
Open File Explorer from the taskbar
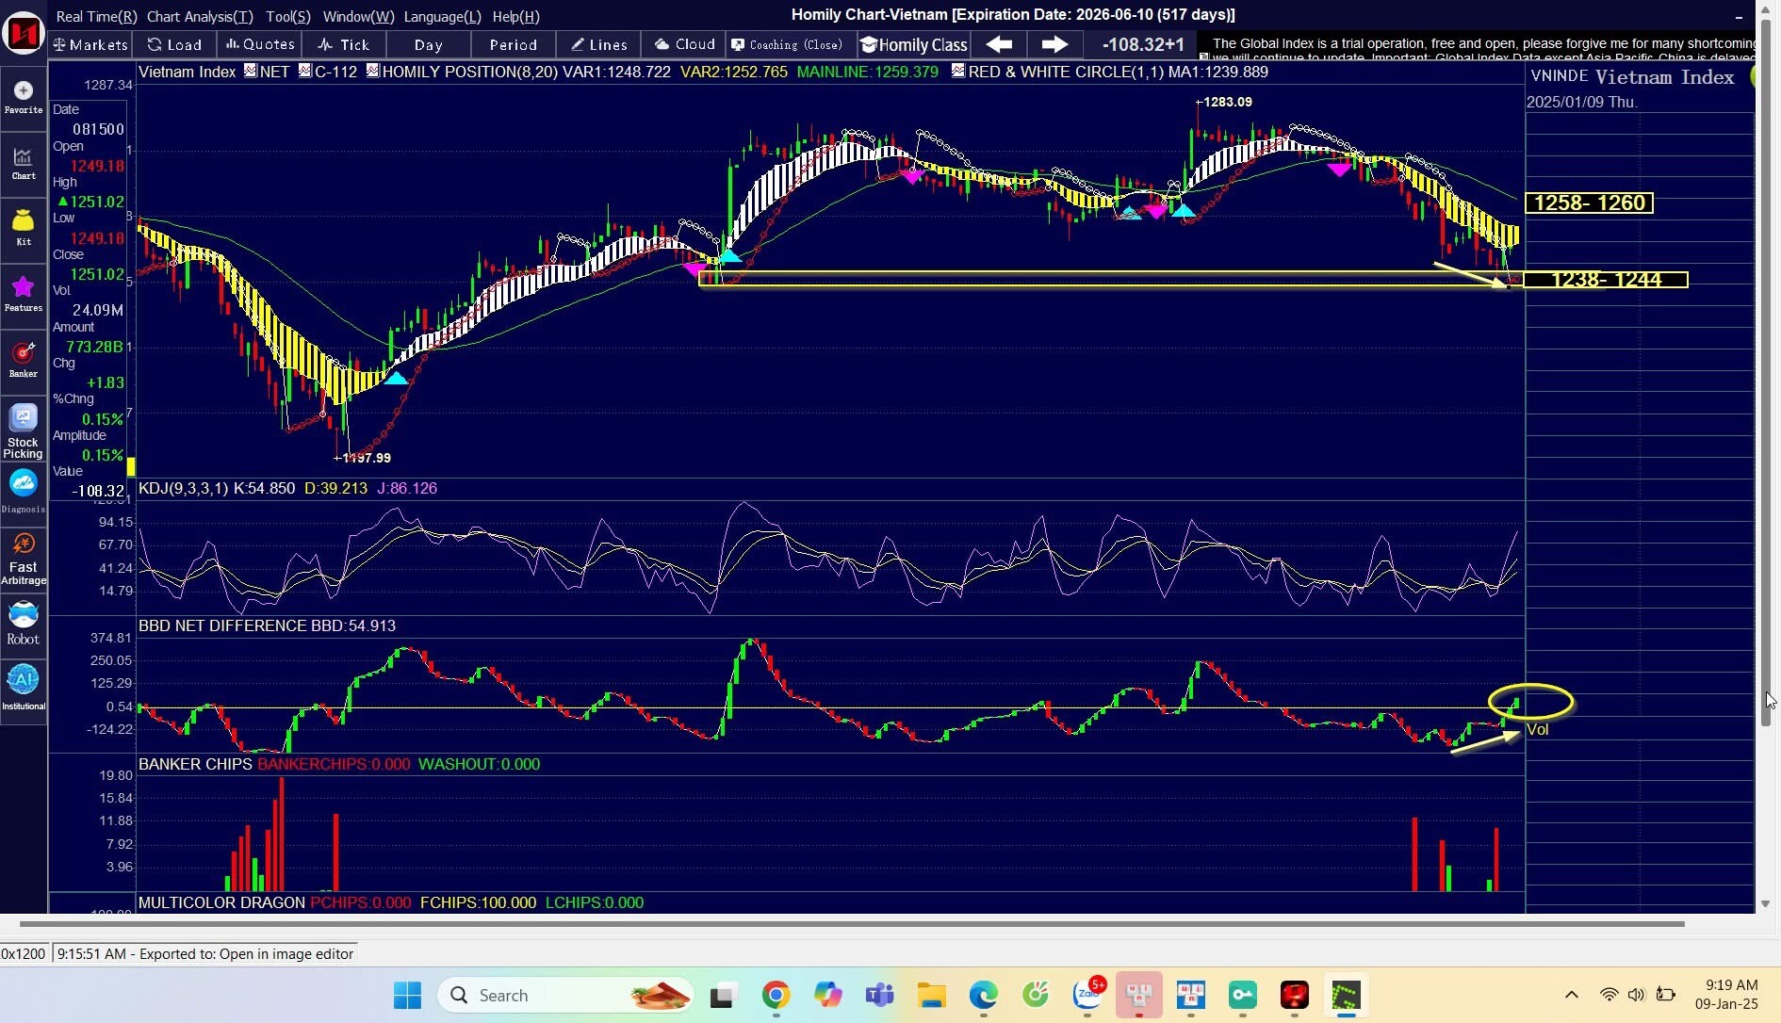931,996
